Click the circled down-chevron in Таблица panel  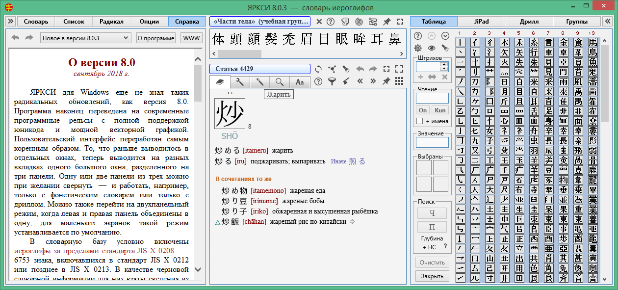445,36
